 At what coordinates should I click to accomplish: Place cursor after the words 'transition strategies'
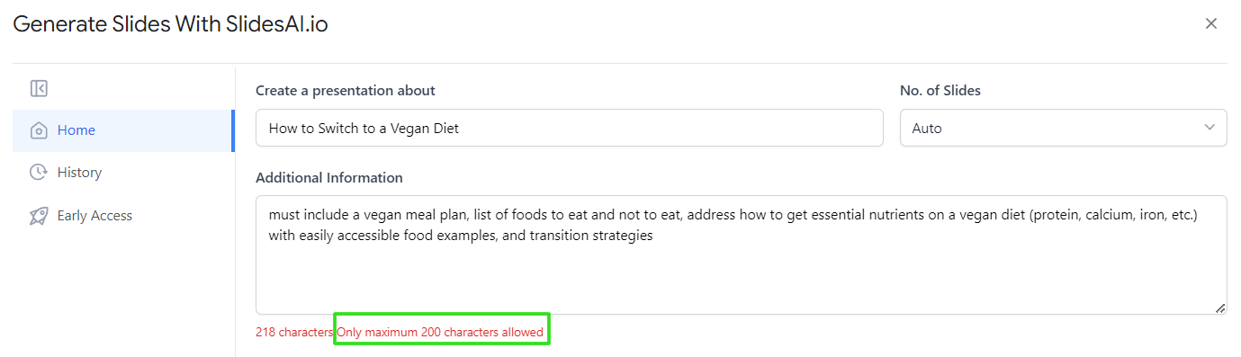point(653,236)
